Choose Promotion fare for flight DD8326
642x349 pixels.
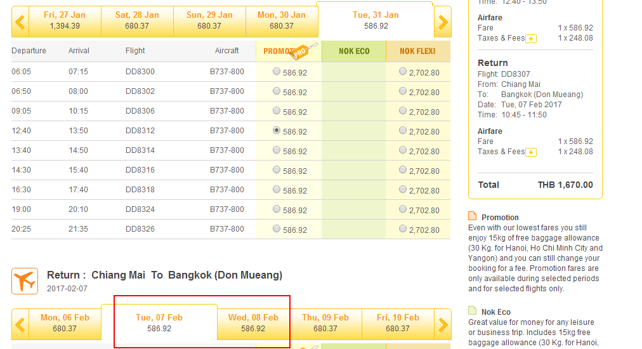point(277,228)
